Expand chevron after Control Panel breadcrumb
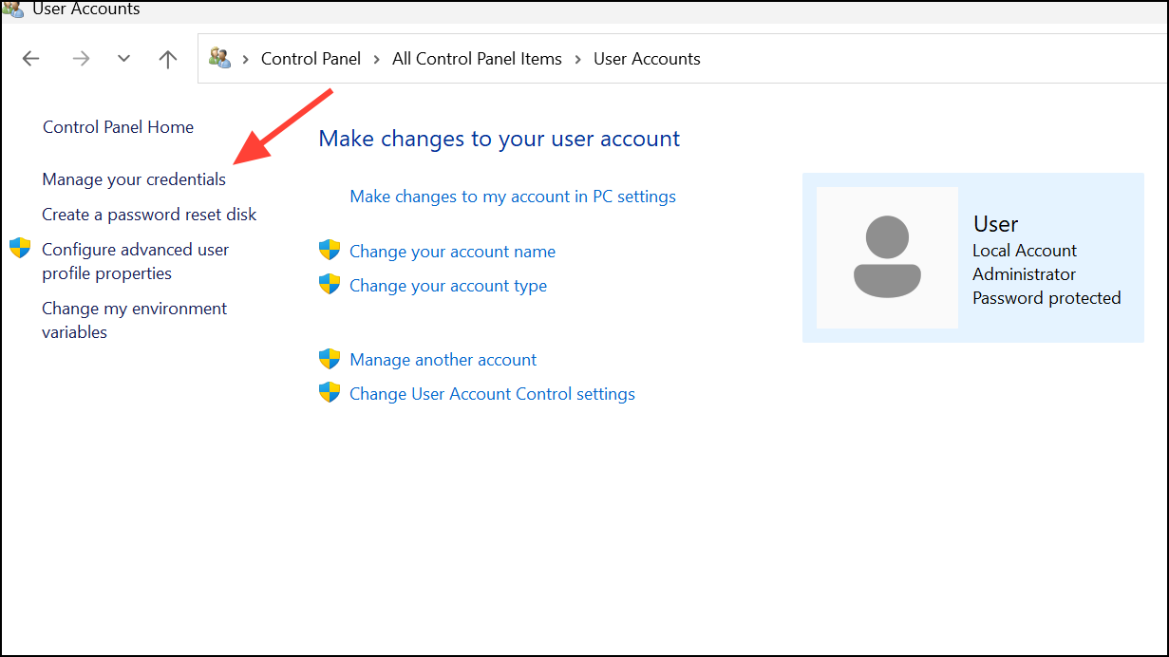Image resolution: width=1169 pixels, height=657 pixels. 376,59
